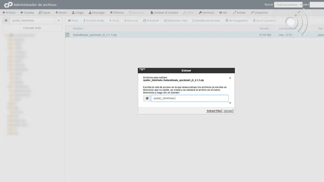Click the home icon inside the Extraer dialog
The width and height of the screenshot is (324, 182).
pos(147,98)
